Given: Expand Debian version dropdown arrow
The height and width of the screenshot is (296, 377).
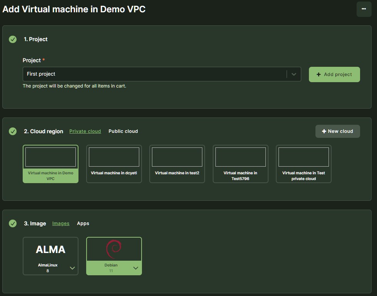Looking at the screenshot, I should click(135, 268).
